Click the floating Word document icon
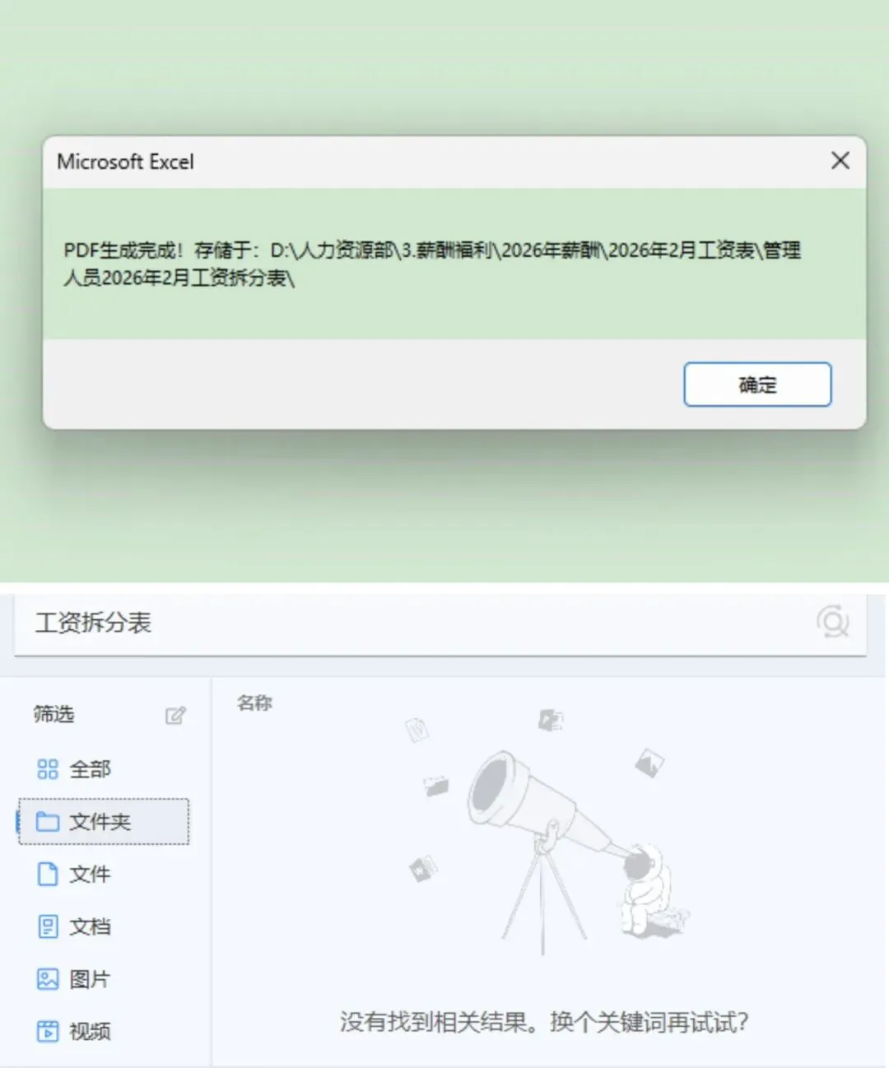The image size is (889, 1068). pyautogui.click(x=417, y=730)
